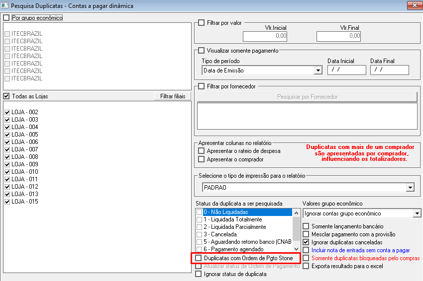Check Somente duplicatas bloqueadas pelo compras
This screenshot has width=423, height=281.
coord(306,258)
